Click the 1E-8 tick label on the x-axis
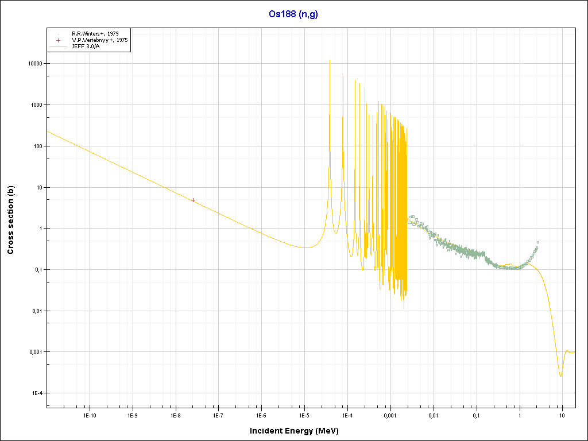Image resolution: width=588 pixels, height=441 pixels. click(176, 415)
